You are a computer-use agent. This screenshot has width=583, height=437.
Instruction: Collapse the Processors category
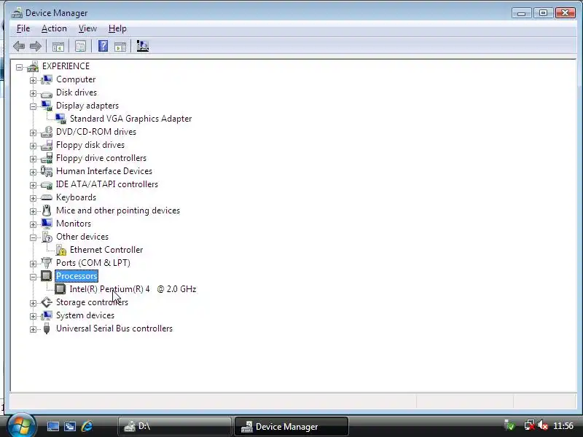33,277
